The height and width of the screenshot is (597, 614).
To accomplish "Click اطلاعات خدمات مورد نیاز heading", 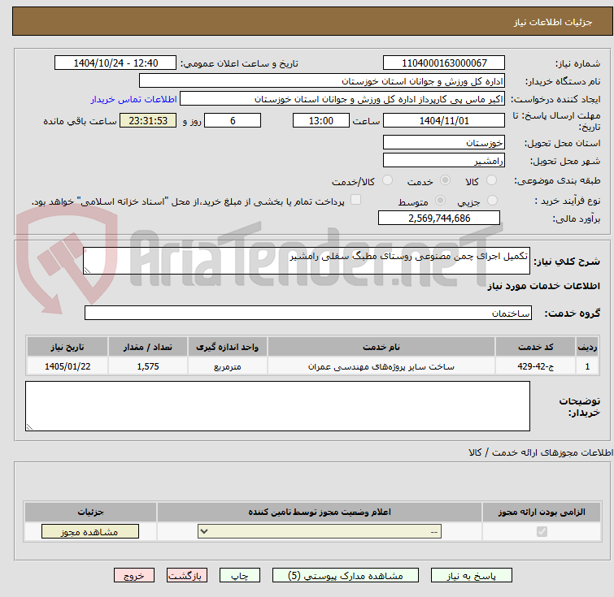I will click(543, 286).
